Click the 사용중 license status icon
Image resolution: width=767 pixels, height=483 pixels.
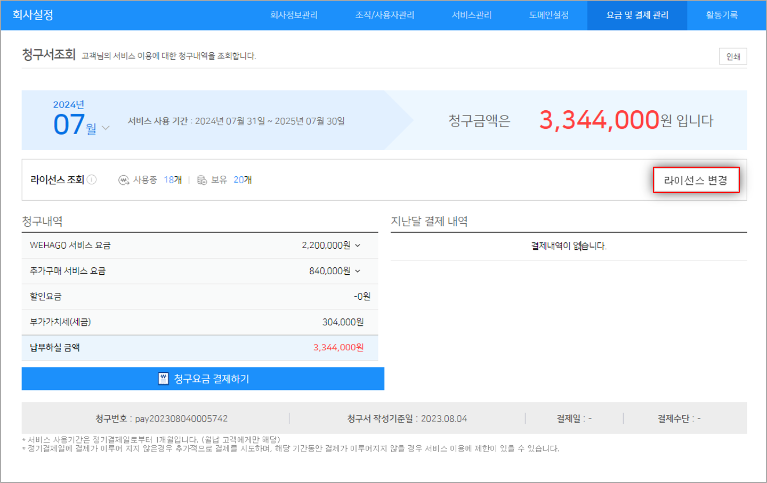pyautogui.click(x=124, y=180)
